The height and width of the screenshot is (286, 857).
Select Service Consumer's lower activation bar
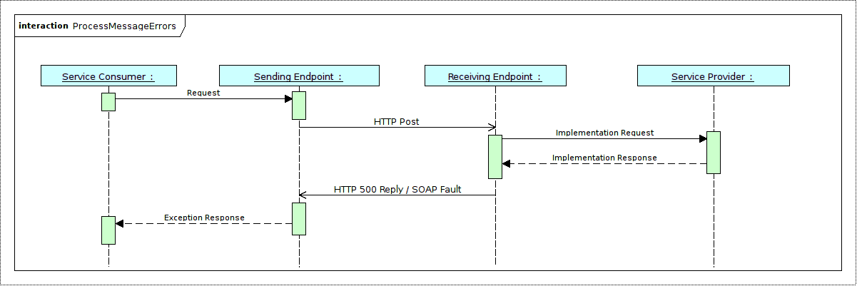(x=108, y=230)
